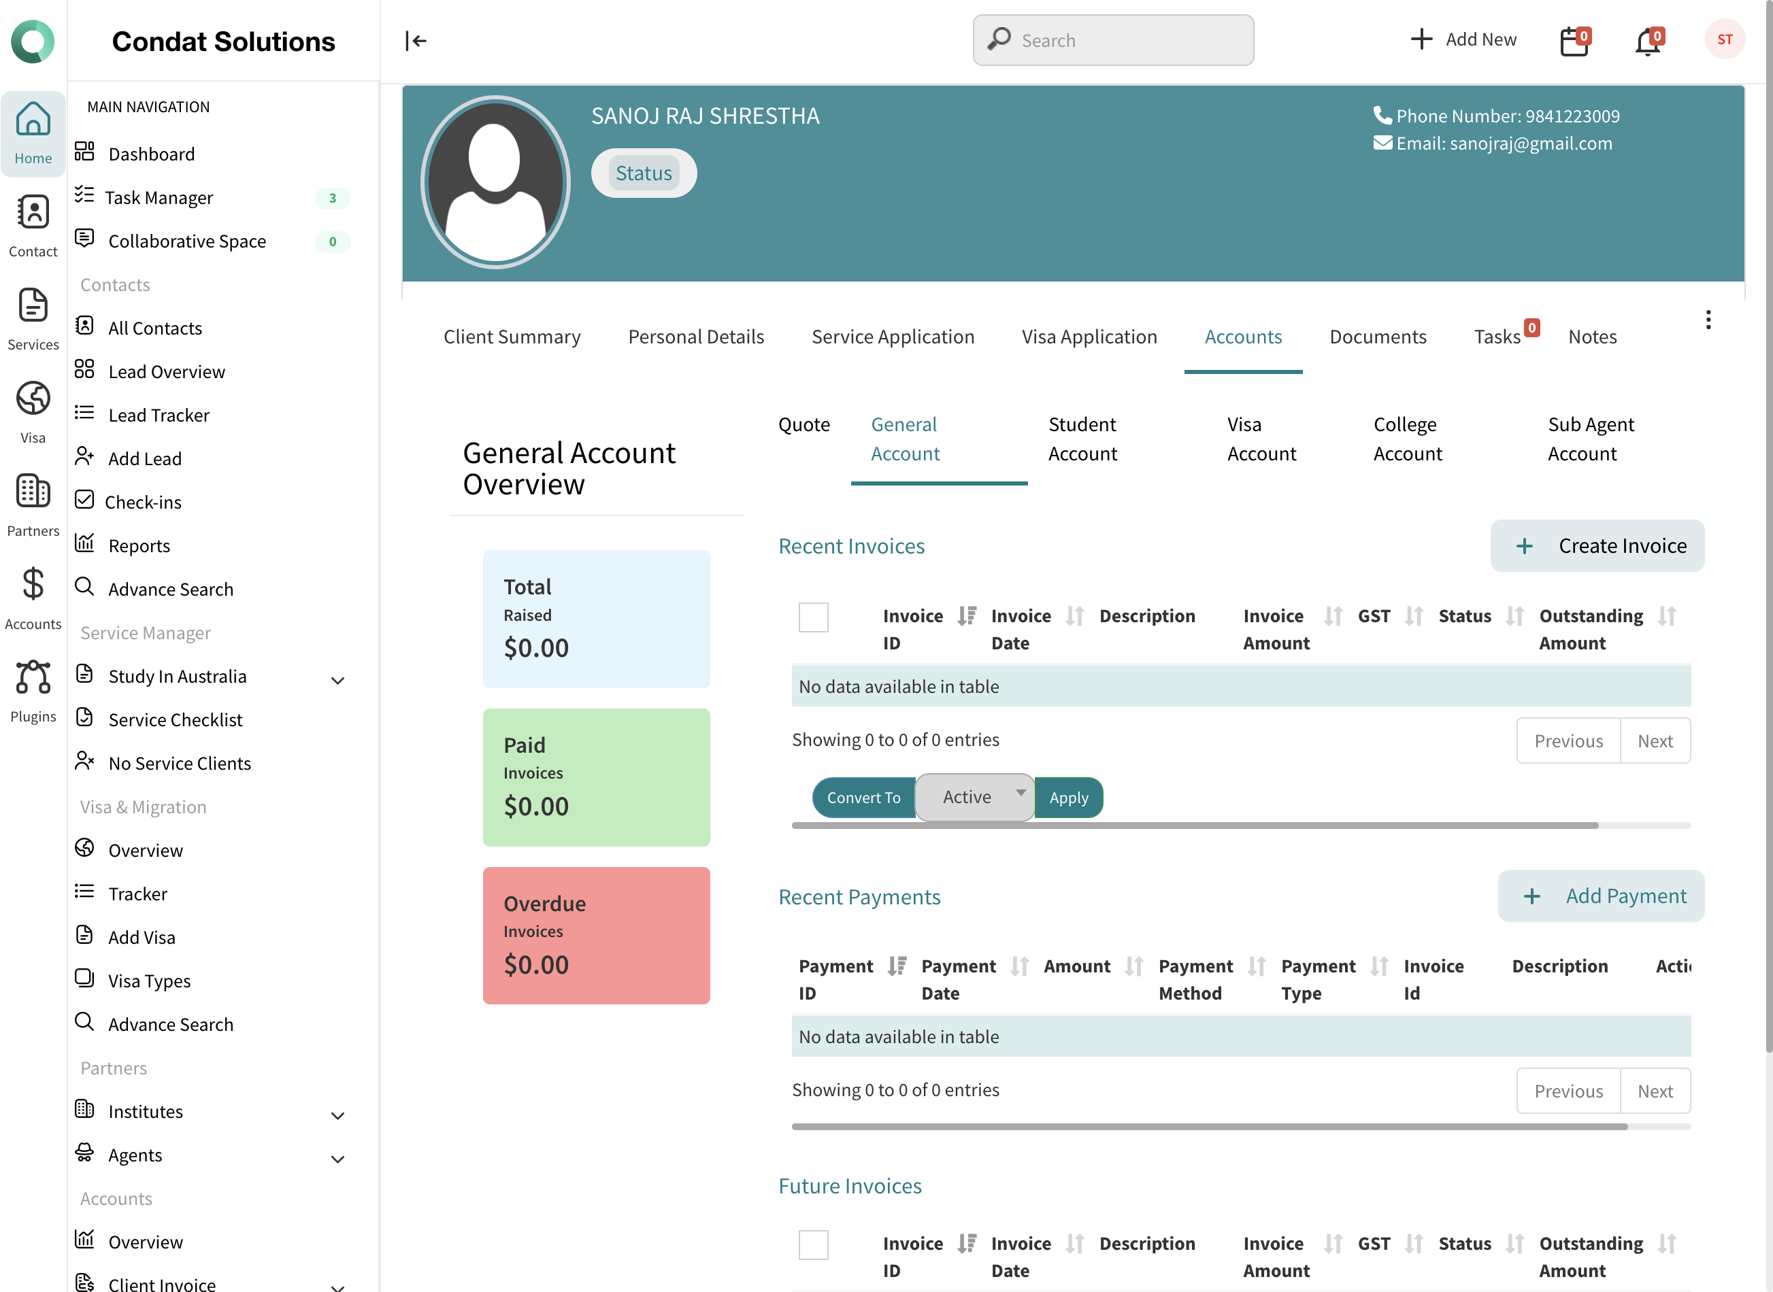Sort Recent Payments by Payment Date
1773x1292 pixels.
[1020, 967]
